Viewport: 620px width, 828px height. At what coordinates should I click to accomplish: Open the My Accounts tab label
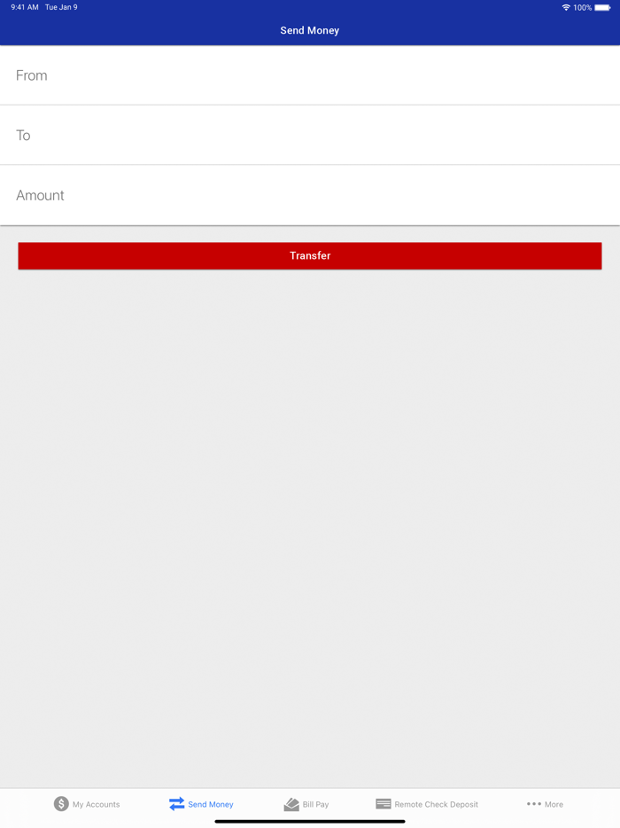(x=96, y=804)
